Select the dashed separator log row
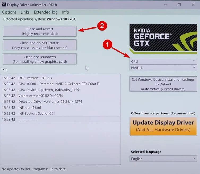Screen dimensions: 200x174 [60, 119]
